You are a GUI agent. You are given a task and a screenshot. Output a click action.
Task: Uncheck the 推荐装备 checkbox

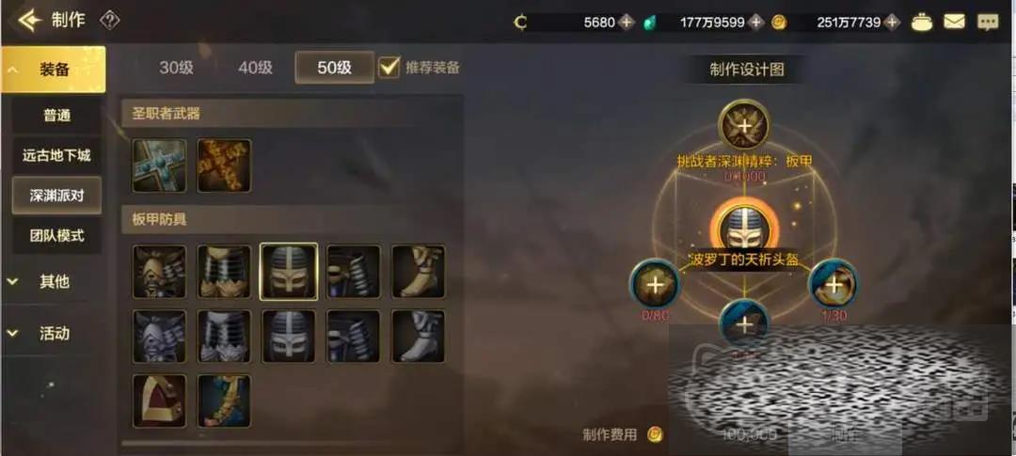pyautogui.click(x=389, y=67)
